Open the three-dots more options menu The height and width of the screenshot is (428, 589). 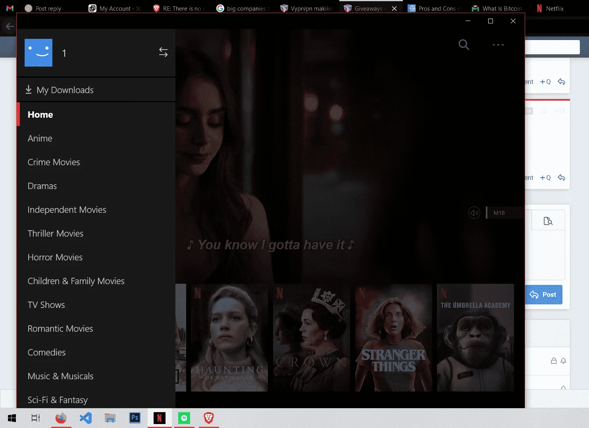coord(498,45)
